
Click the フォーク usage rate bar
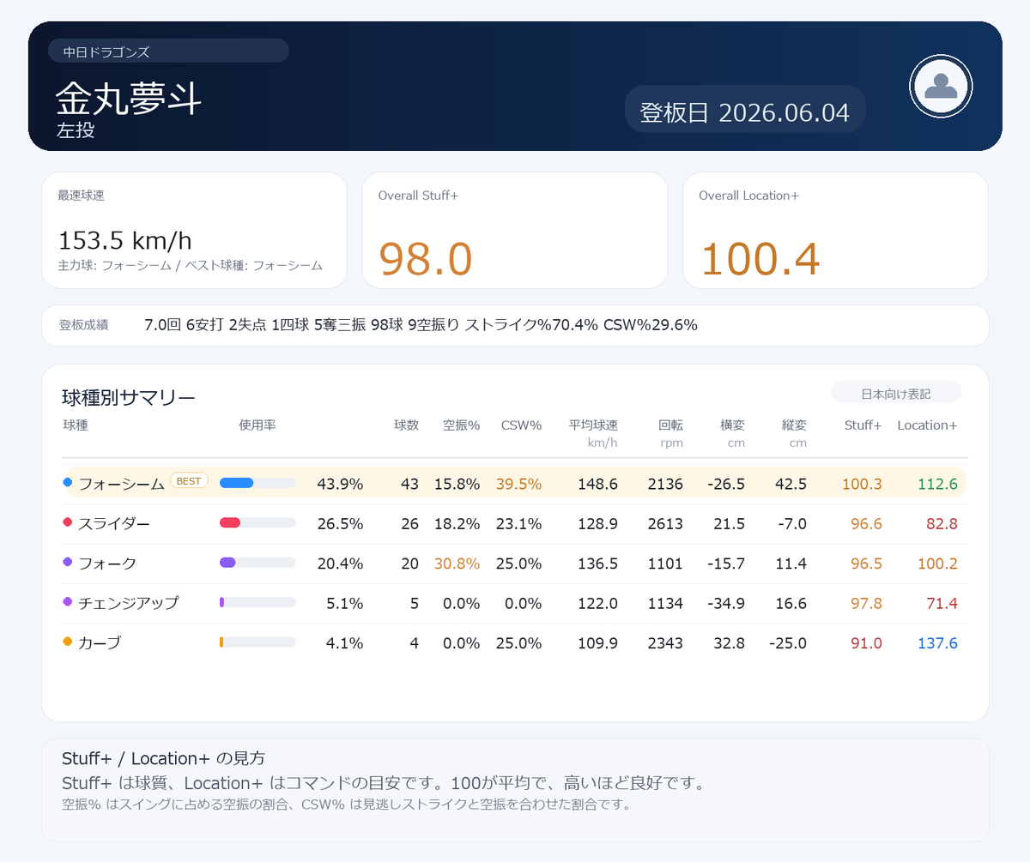[257, 563]
